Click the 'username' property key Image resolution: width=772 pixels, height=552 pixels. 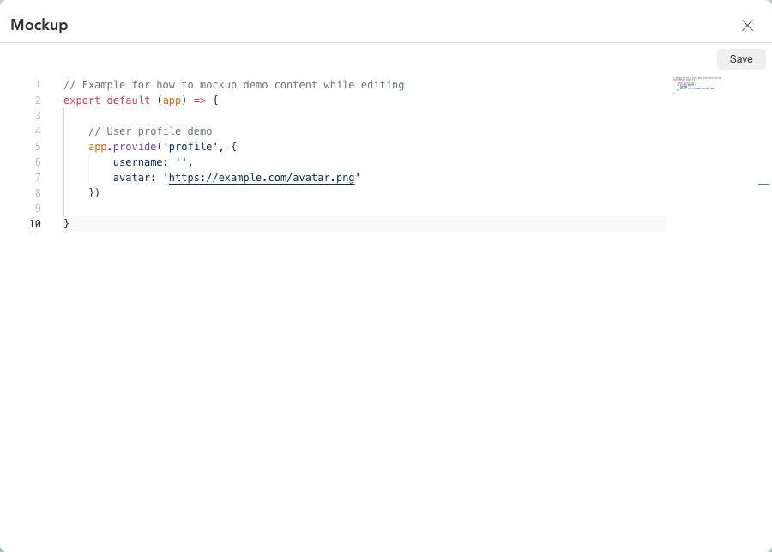point(138,162)
